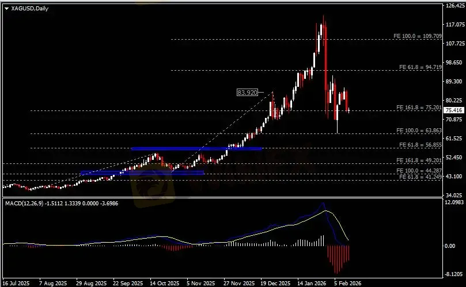This screenshot has width=466, height=287.
Task: Click the upper blue horizontal zone near 56.855
Action: click(196, 149)
